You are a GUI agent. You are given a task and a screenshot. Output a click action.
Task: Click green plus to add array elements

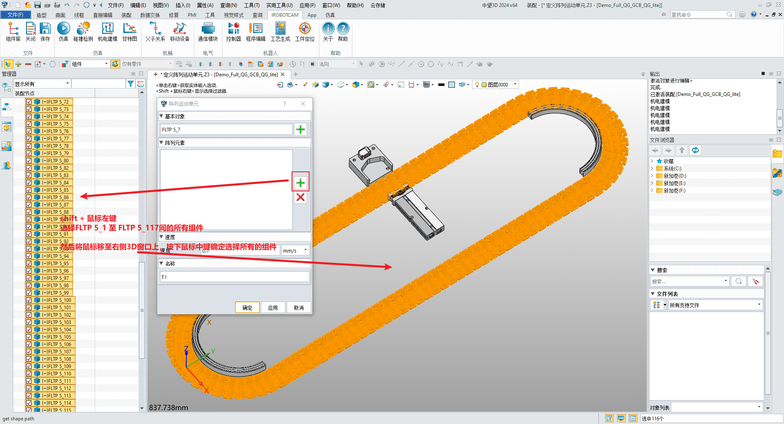pos(301,182)
